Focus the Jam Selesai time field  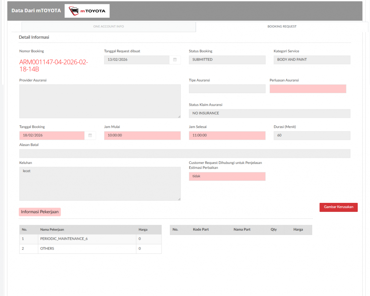pyautogui.click(x=227, y=135)
